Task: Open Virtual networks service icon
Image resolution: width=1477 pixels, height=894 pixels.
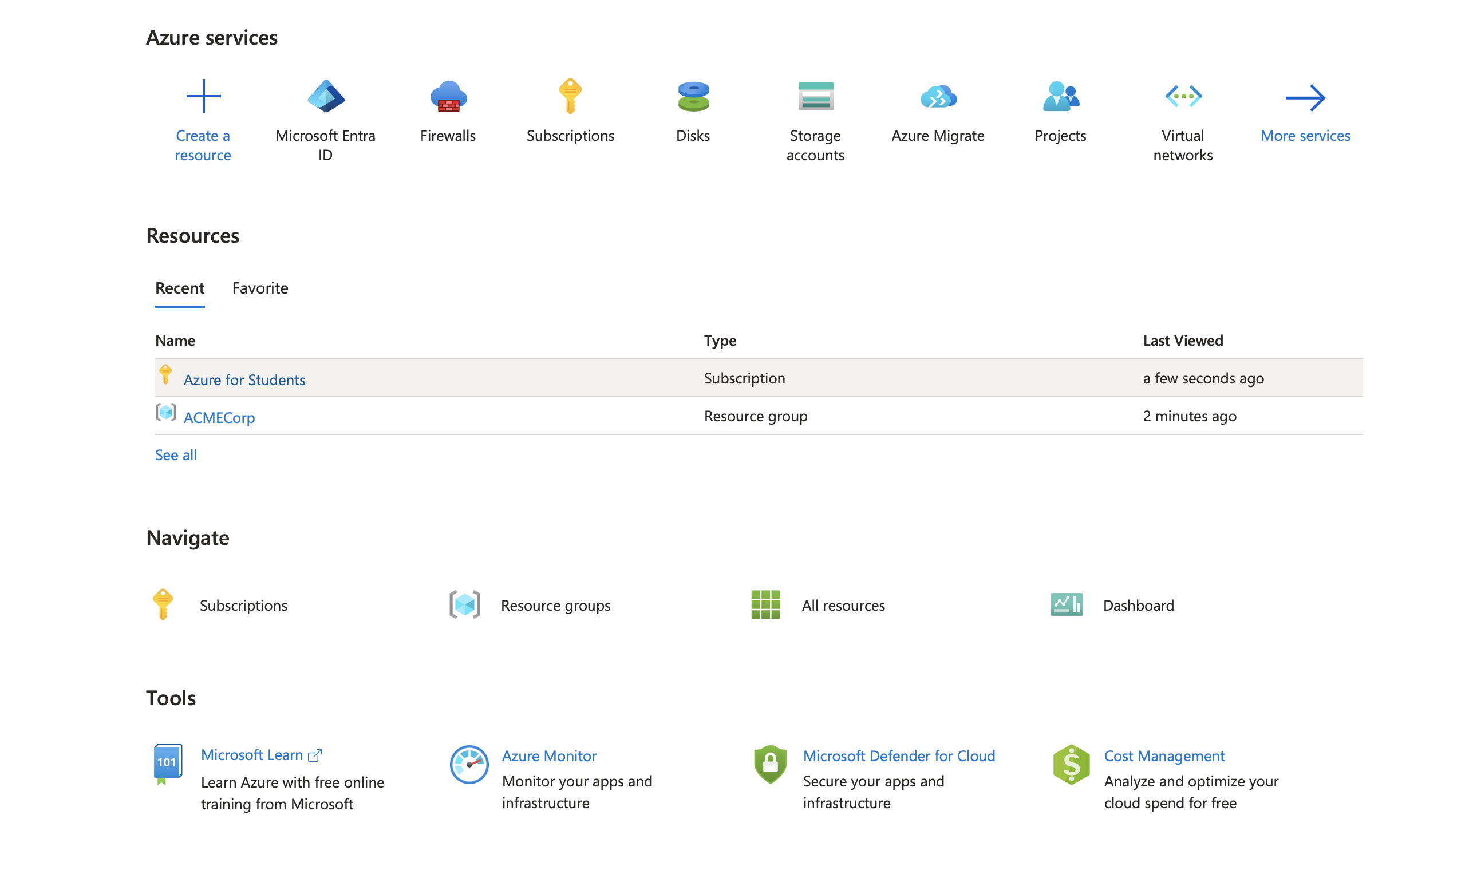Action: tap(1183, 97)
